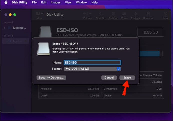Click the Internal sidebar heading
This screenshot has height=121, width=173.
point(8,22)
